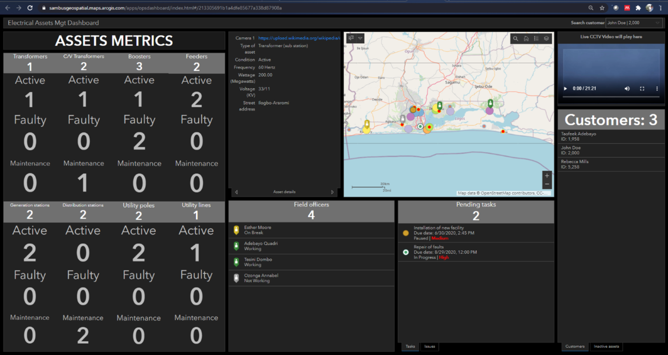This screenshot has height=355, width=668.
Task: Open the map legend icon
Action: (x=536, y=38)
